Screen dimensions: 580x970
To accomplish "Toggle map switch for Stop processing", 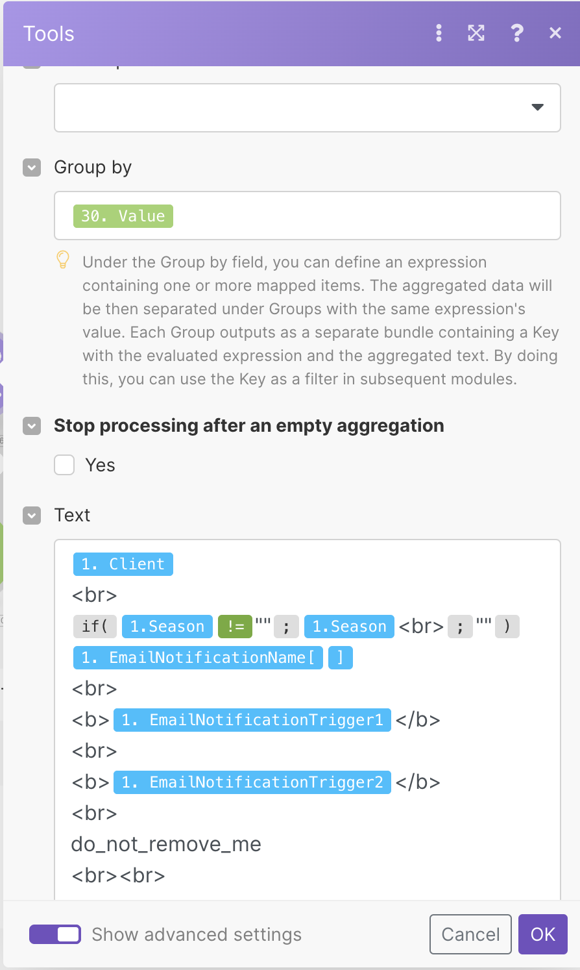I will [32, 426].
